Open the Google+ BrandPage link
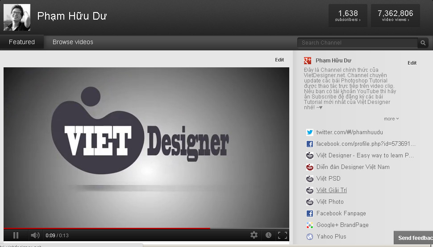The height and width of the screenshot is (247, 433). 342,225
